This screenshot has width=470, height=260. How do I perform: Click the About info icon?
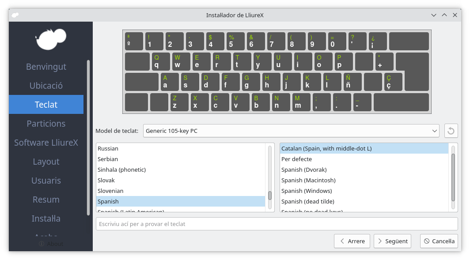(x=42, y=244)
